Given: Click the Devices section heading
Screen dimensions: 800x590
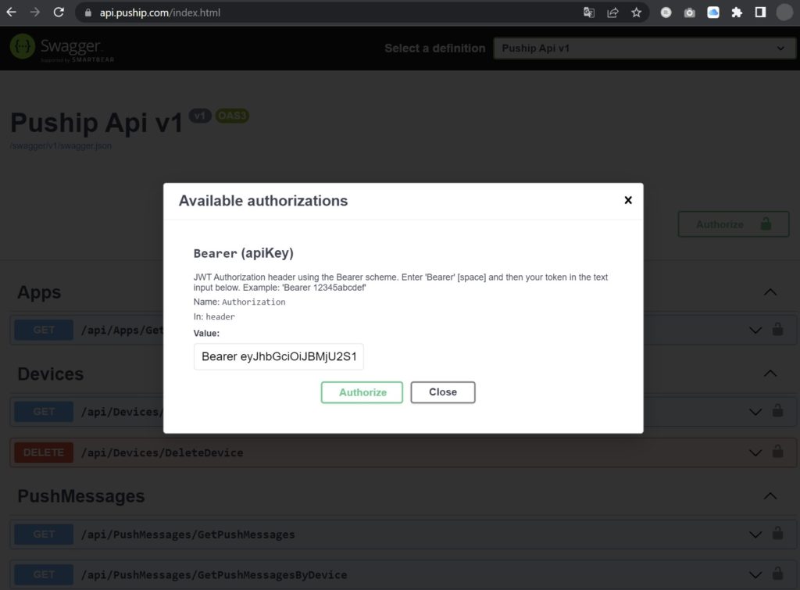Looking at the screenshot, I should point(51,374).
